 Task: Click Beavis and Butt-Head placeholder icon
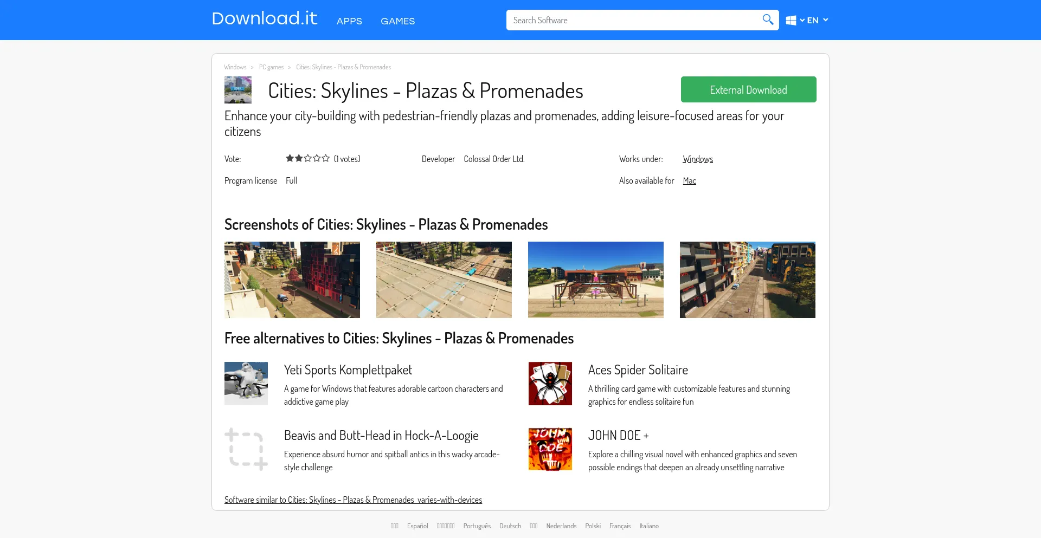[246, 449]
